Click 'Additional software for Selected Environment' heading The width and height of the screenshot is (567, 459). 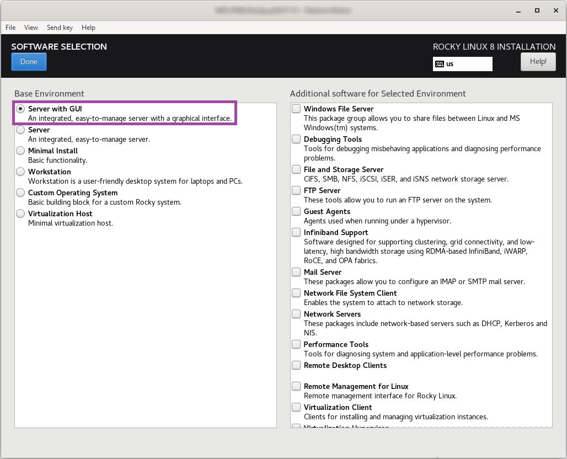coord(378,94)
